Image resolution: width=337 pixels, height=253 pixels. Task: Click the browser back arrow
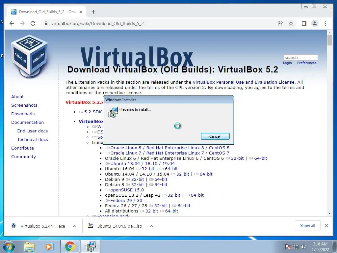click(12, 23)
